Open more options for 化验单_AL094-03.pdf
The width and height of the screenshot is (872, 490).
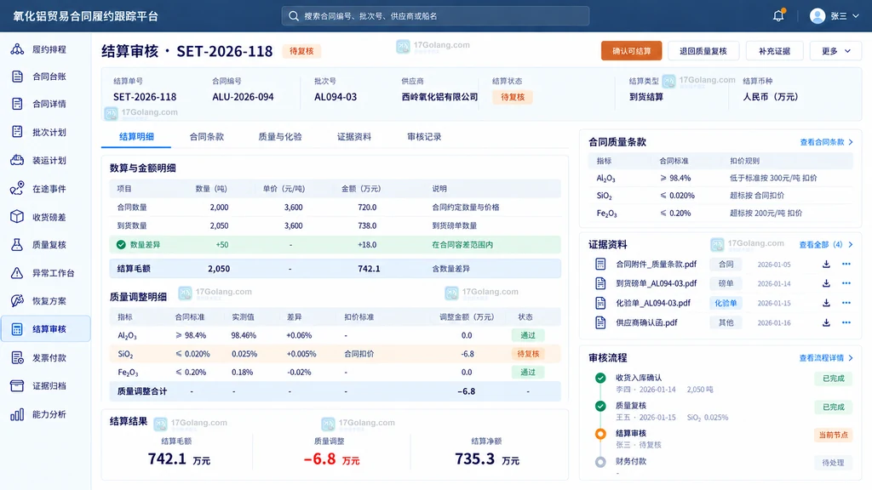[846, 303]
